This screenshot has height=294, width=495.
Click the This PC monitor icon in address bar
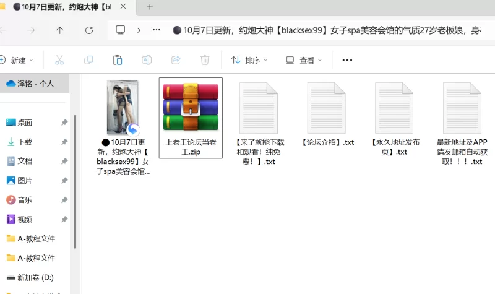coord(121,30)
